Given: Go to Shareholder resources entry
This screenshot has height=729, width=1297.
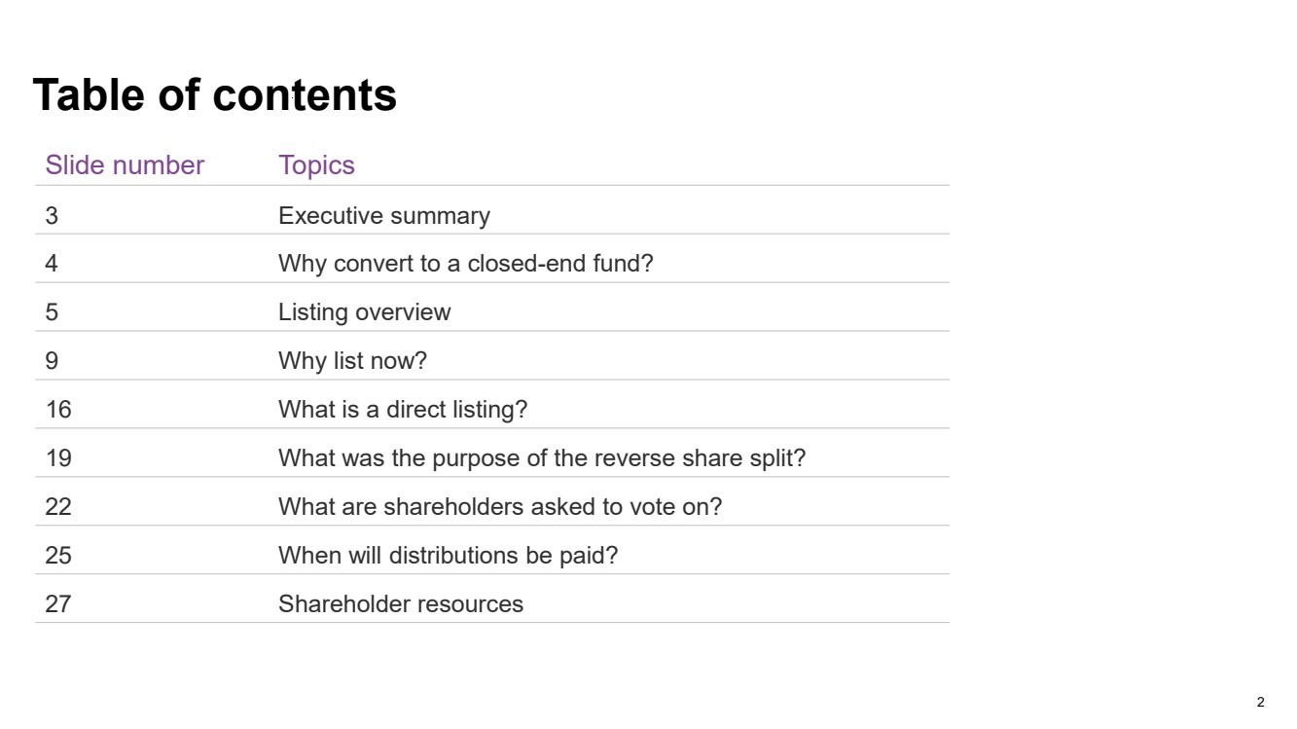Looking at the screenshot, I should (x=401, y=604).
